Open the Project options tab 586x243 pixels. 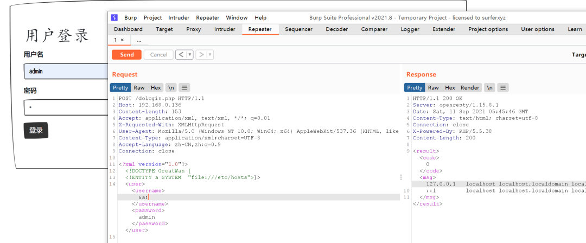488,29
